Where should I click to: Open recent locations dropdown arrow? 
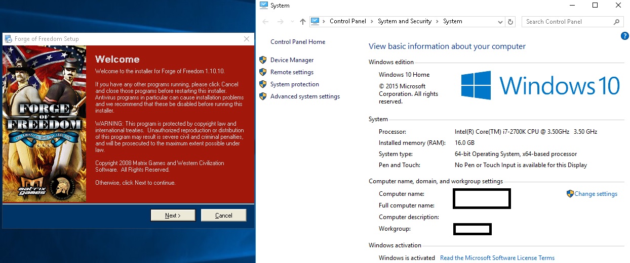pos(292,22)
